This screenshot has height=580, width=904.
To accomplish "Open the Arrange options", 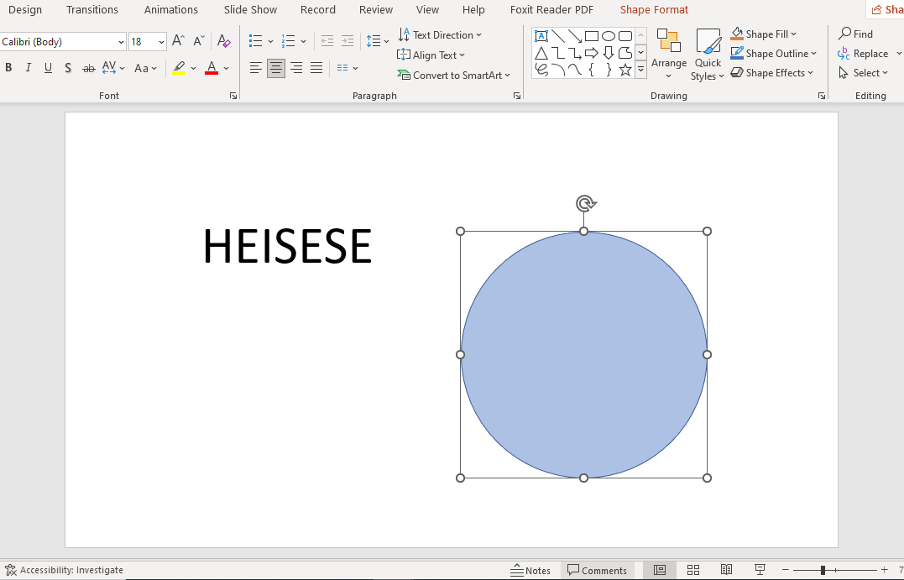I will point(669,55).
